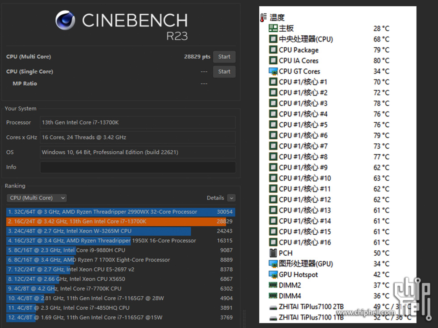This screenshot has width=438, height=328.
Task: Open the Details dropdown arrow
Action: click(232, 198)
